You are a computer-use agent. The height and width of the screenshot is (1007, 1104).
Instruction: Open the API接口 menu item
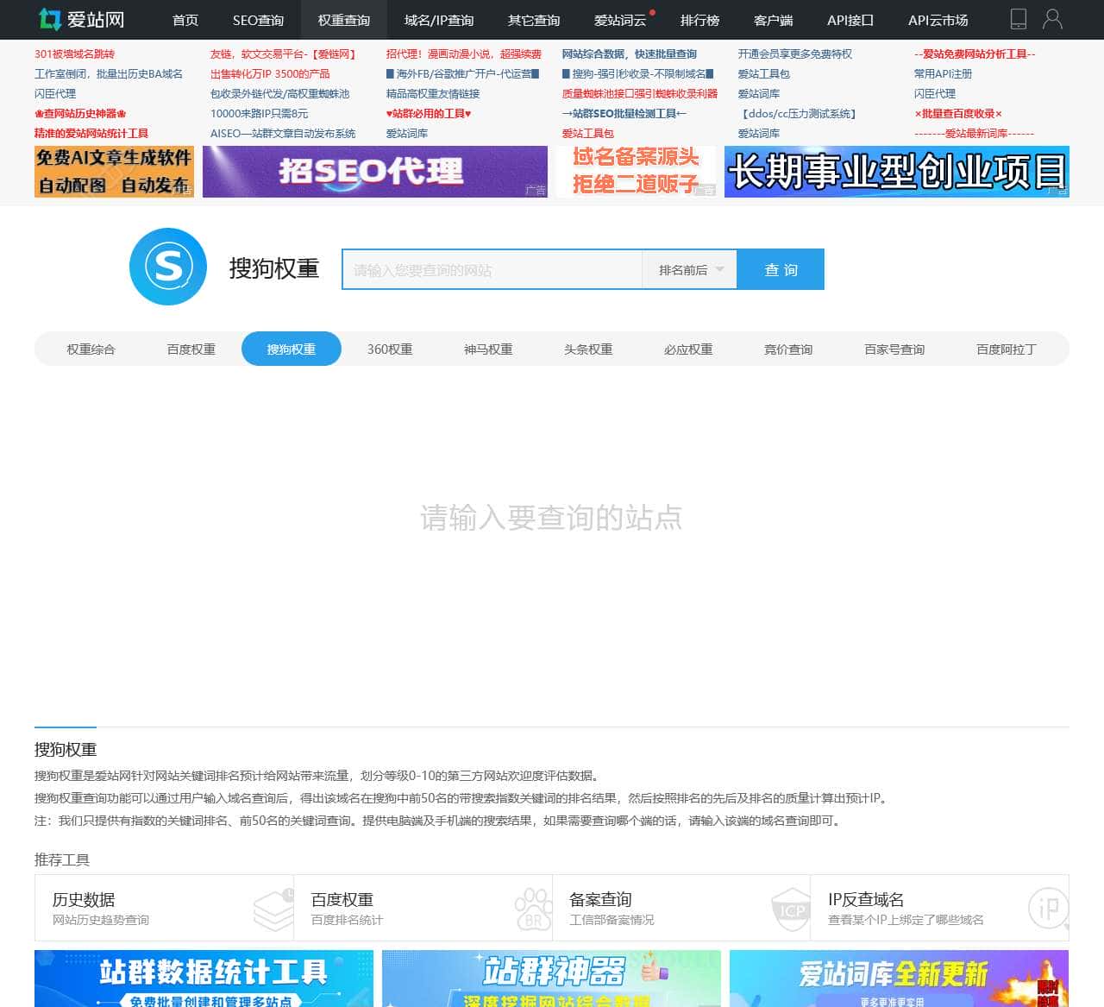pos(850,20)
